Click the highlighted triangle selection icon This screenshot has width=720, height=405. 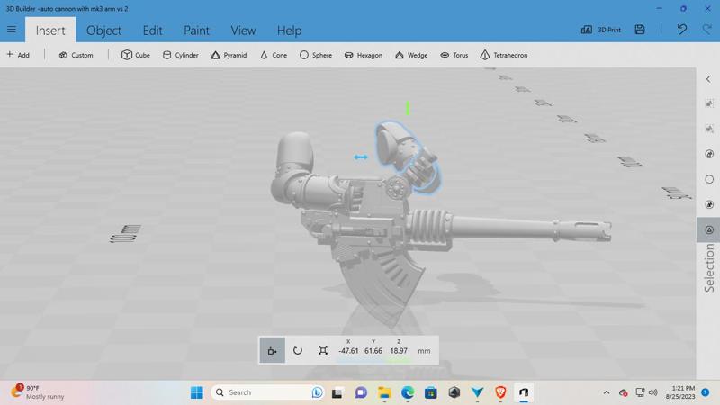708,229
